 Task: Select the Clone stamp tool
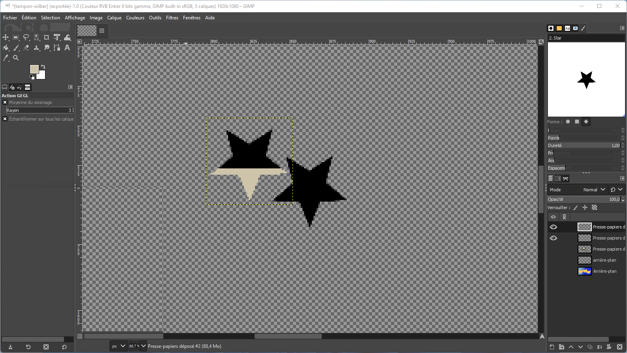pos(36,47)
